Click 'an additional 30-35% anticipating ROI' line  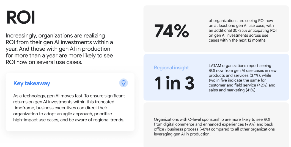[x=243, y=31]
